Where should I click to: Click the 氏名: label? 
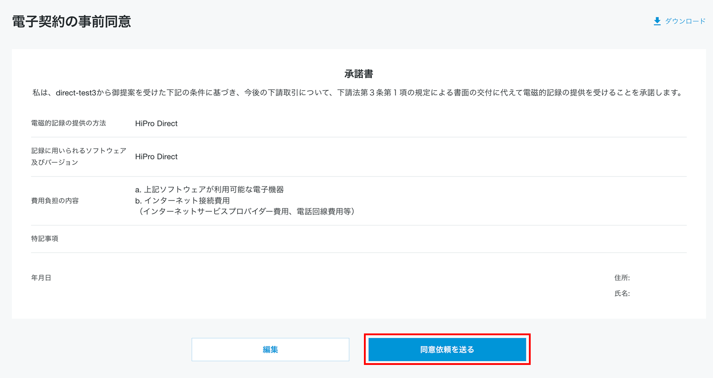(x=622, y=293)
